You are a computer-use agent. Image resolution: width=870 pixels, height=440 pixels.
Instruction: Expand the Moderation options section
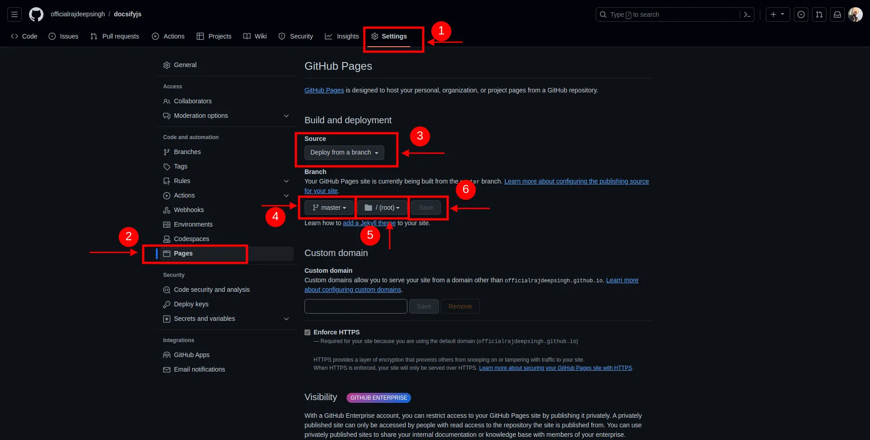287,116
